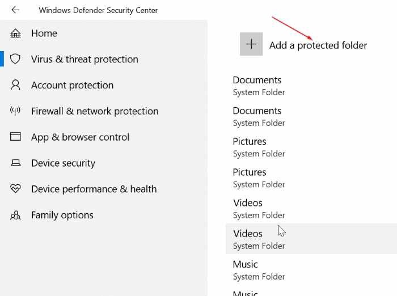Viewport: 397px width, 296px height.
Task: Click the plus icon to add folder
Action: coord(251,44)
